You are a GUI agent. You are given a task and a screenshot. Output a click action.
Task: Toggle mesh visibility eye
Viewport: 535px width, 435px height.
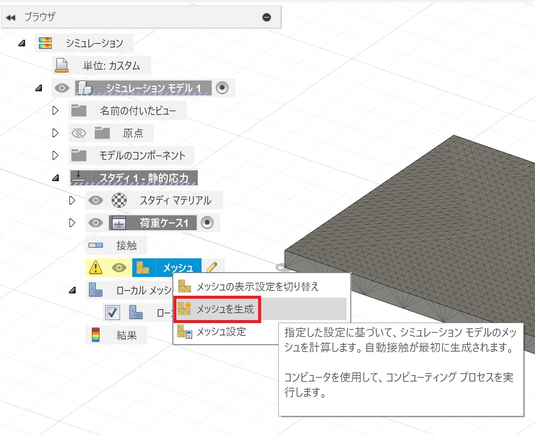point(119,268)
